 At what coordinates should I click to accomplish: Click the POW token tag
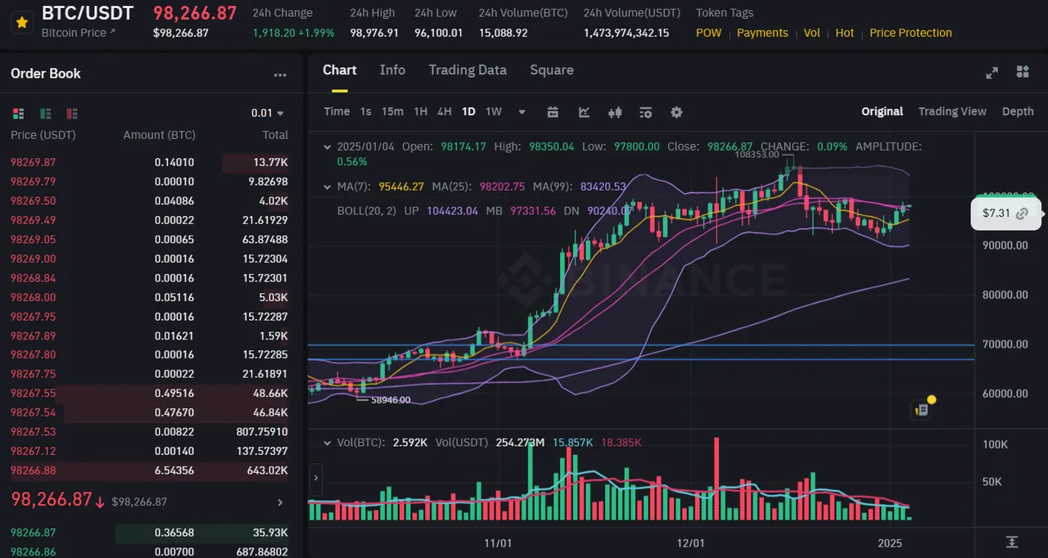coord(709,33)
